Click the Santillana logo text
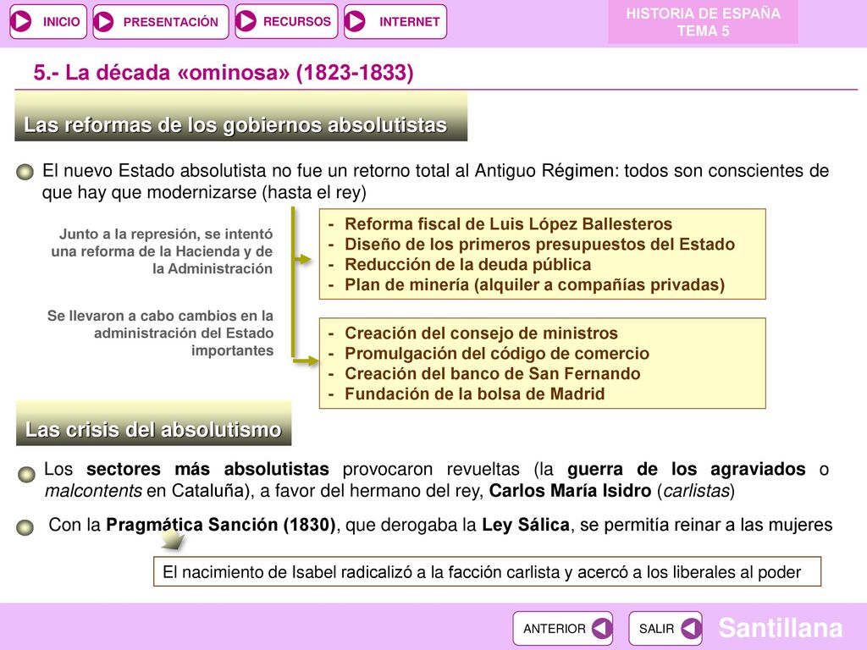 [x=780, y=628]
